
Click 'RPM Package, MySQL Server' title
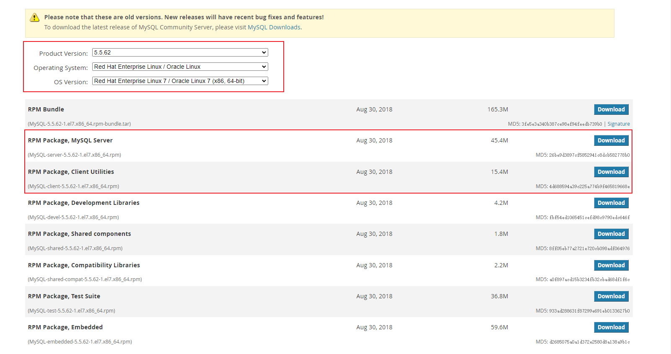(x=70, y=140)
